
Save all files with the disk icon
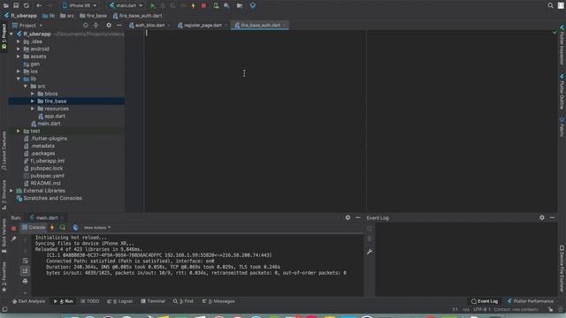pos(16,5)
